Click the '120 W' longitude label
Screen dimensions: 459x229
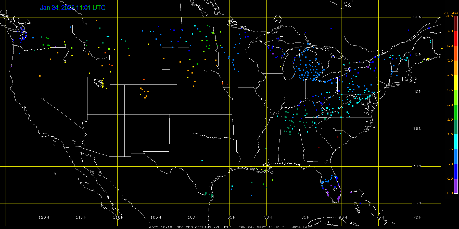44,217
